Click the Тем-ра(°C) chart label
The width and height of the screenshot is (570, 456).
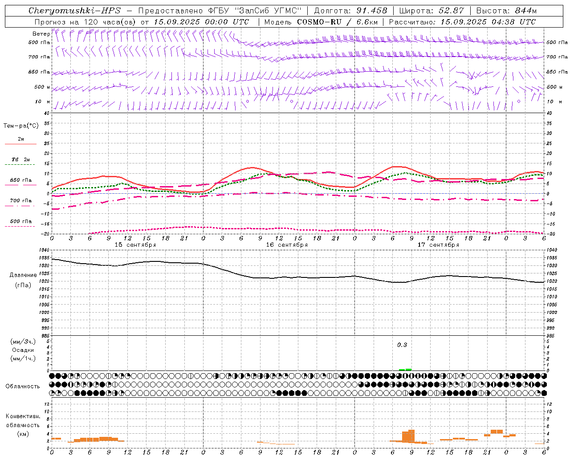21,126
